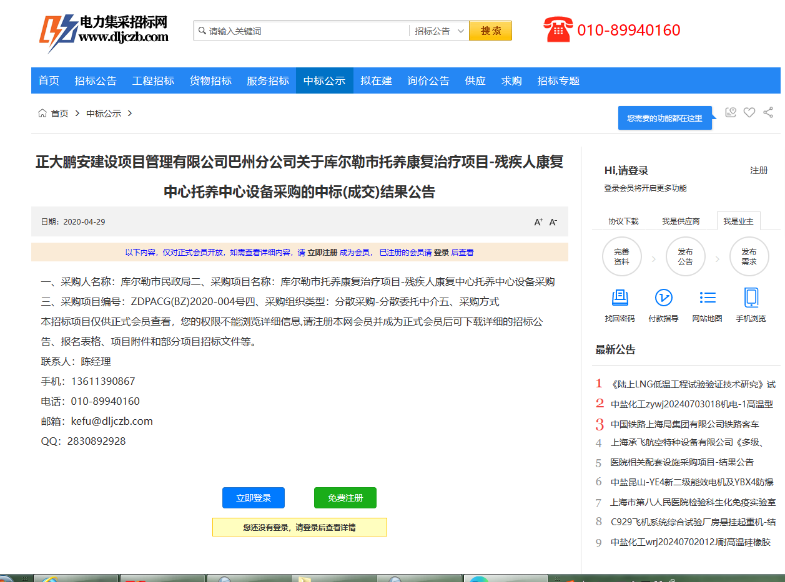Click the 手机浏览 mobile browse icon
The height and width of the screenshot is (582, 785).
(x=751, y=298)
